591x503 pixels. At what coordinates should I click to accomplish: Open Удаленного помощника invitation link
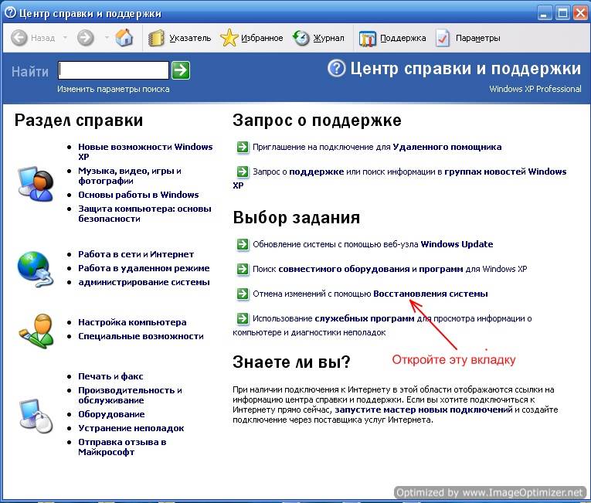coord(447,147)
